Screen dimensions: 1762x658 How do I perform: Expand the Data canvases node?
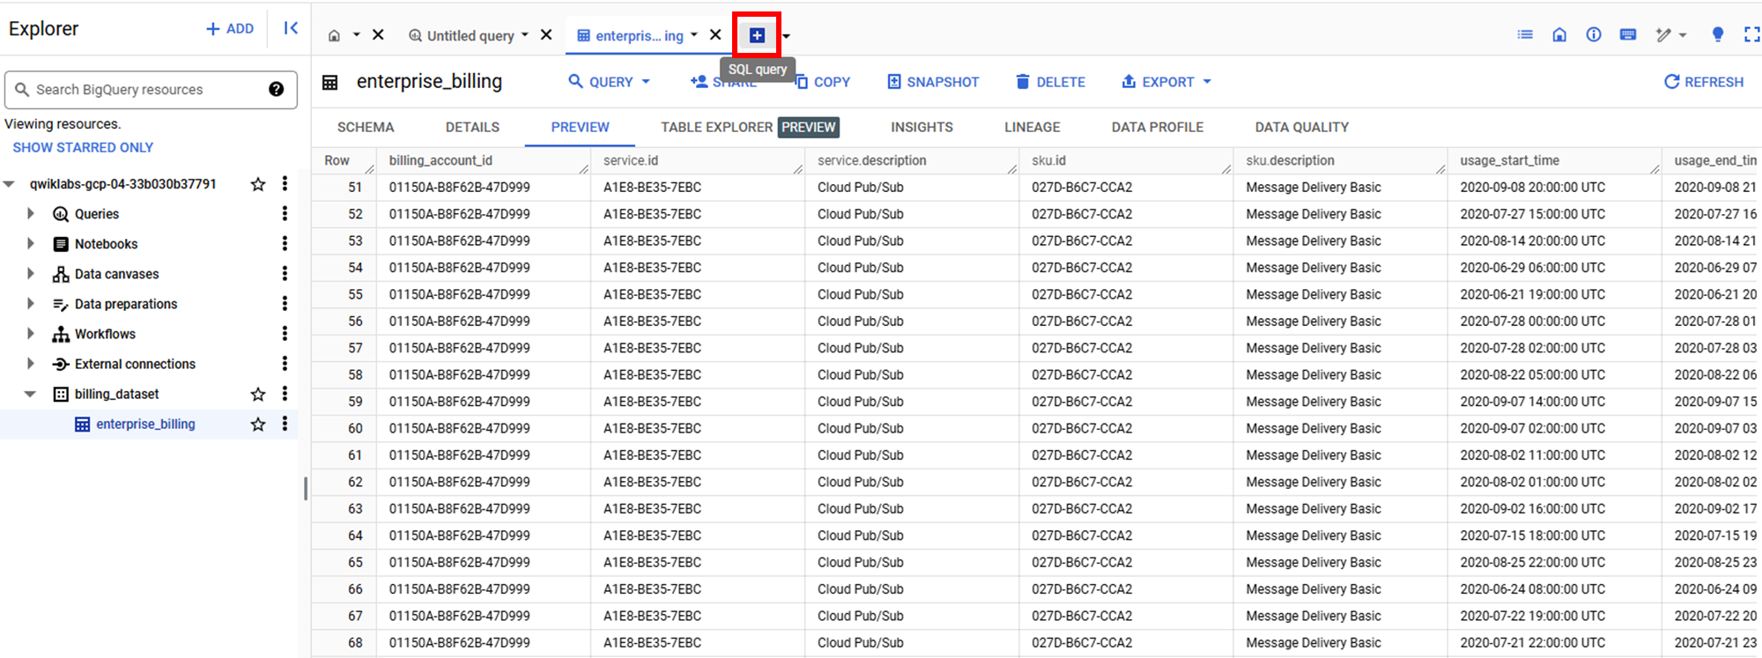coord(31,273)
